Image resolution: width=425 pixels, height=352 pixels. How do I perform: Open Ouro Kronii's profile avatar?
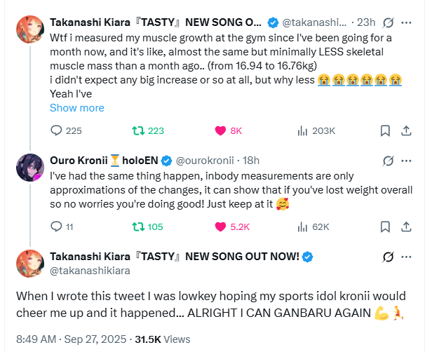click(31, 168)
